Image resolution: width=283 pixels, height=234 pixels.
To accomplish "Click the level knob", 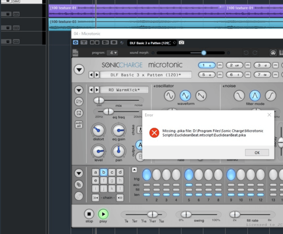I will (x=98, y=151).
